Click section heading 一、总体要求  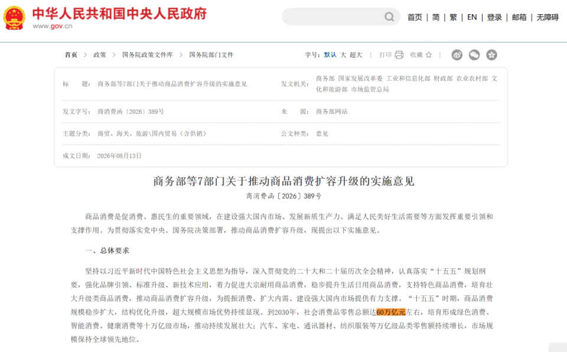[x=107, y=251]
